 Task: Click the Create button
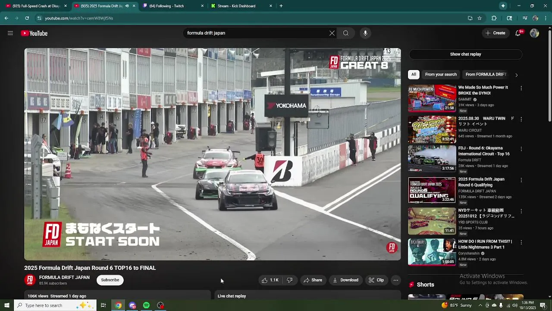click(x=495, y=33)
